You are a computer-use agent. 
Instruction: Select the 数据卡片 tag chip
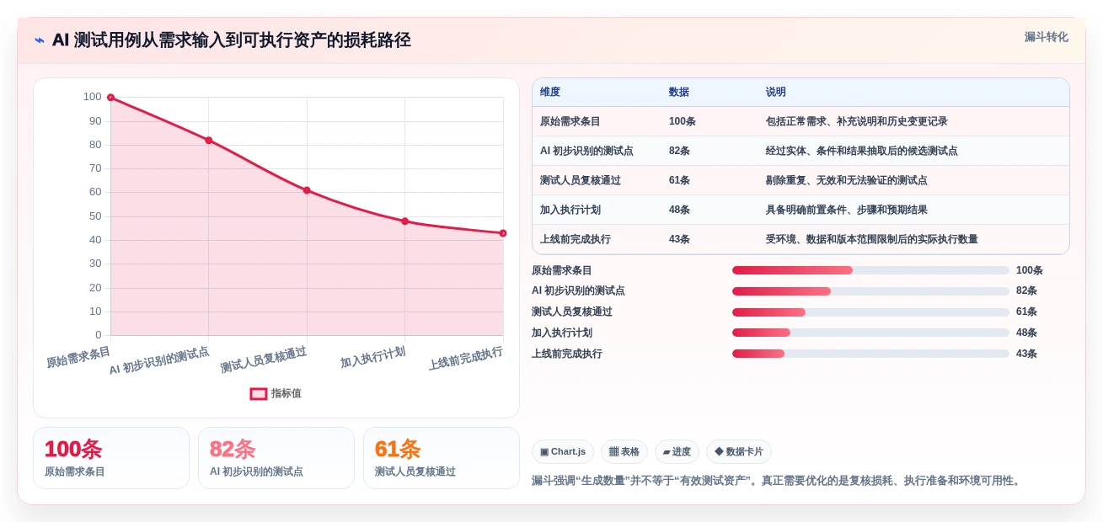coord(739,451)
